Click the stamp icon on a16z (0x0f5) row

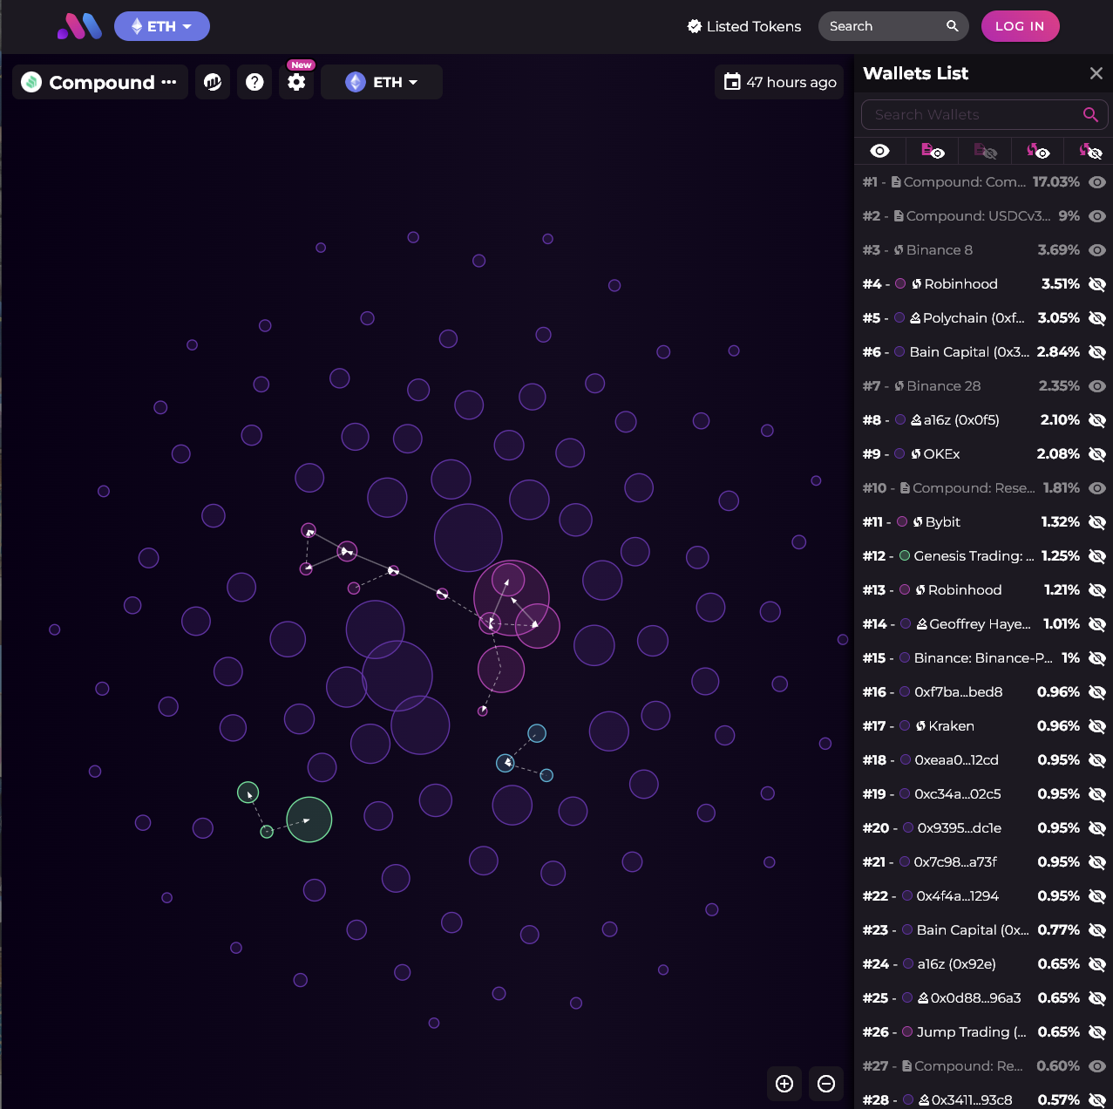coord(916,420)
